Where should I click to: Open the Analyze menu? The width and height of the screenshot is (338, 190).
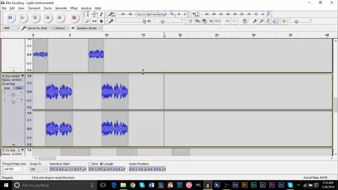click(x=86, y=8)
